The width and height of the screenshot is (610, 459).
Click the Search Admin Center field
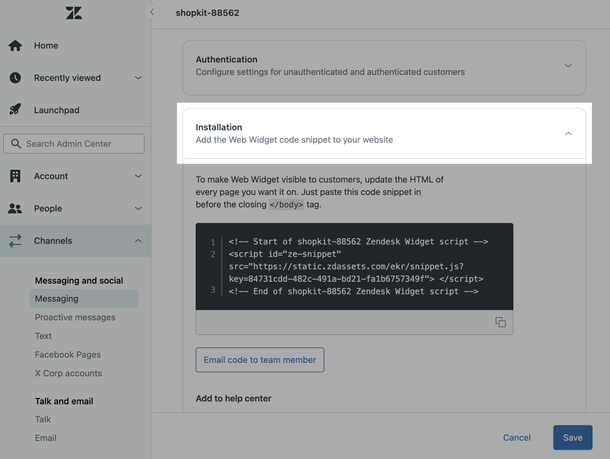click(74, 144)
